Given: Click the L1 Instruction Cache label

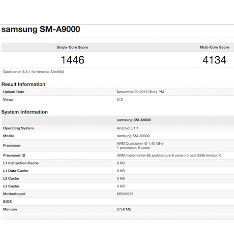Looking at the screenshot, I should 21,163.
